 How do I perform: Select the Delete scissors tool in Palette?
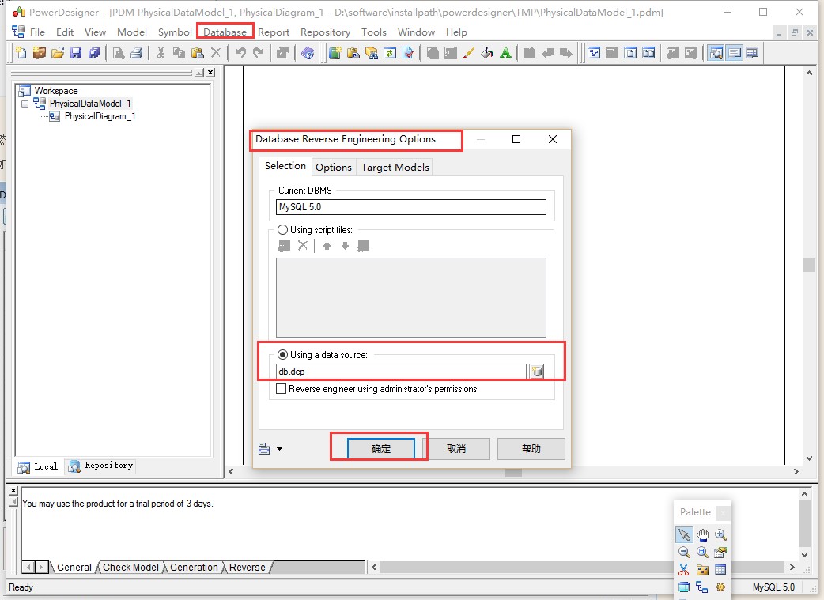[684, 569]
